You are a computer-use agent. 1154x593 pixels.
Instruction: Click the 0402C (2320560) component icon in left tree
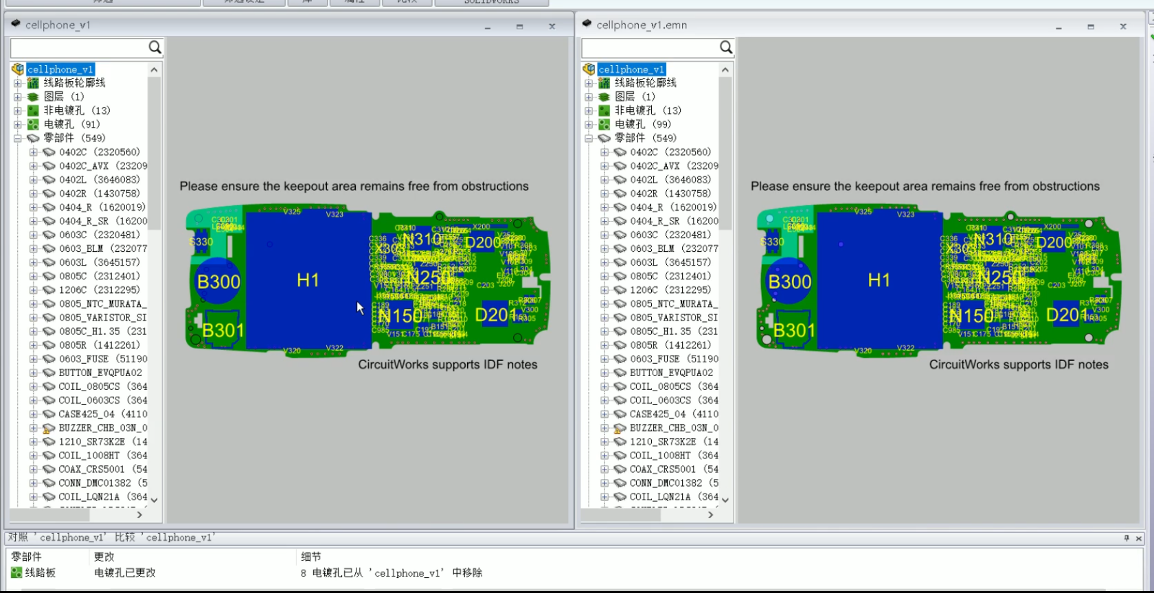49,152
